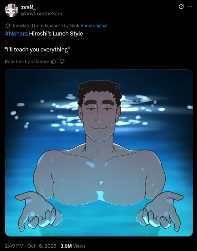Click the quote "I'll teach you everything"
The image size is (197, 251).
coord(37,50)
